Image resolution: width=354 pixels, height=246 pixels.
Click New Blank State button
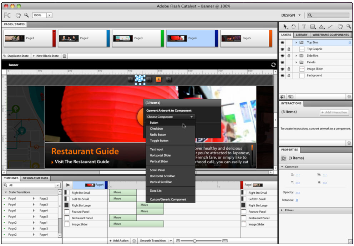[46, 56]
